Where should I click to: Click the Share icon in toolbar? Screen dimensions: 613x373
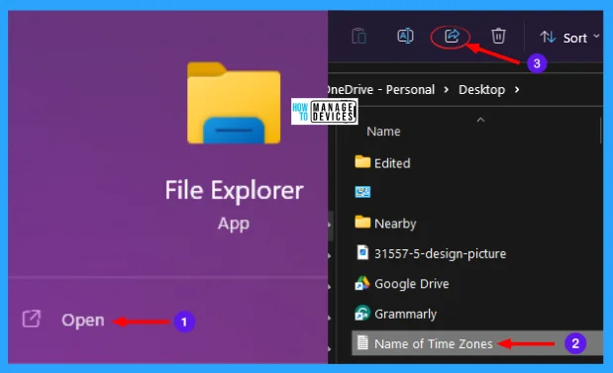[x=452, y=36]
